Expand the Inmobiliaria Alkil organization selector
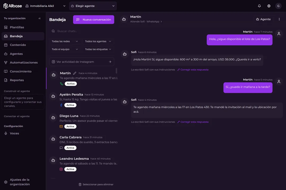 click(x=45, y=6)
